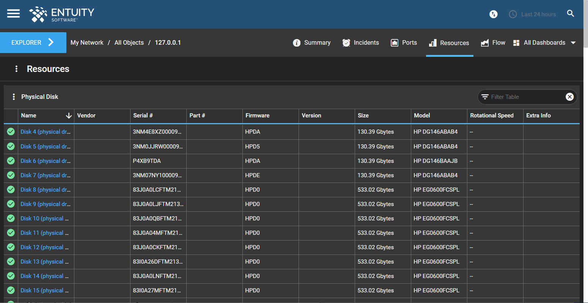This screenshot has width=588, height=303.
Task: Click the green status icon for Disk 8
Action: 11,190
